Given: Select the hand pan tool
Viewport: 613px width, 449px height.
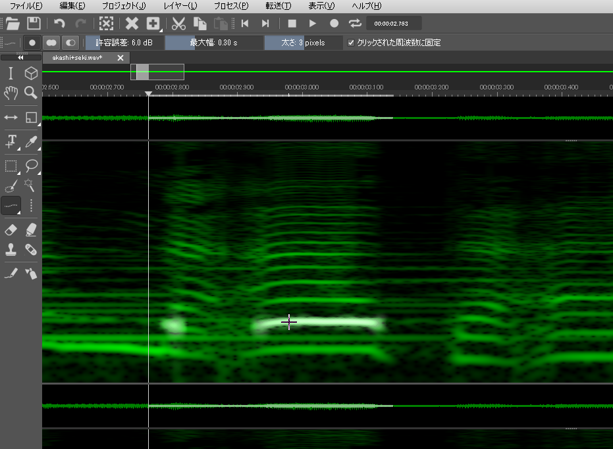Looking at the screenshot, I should tap(11, 93).
